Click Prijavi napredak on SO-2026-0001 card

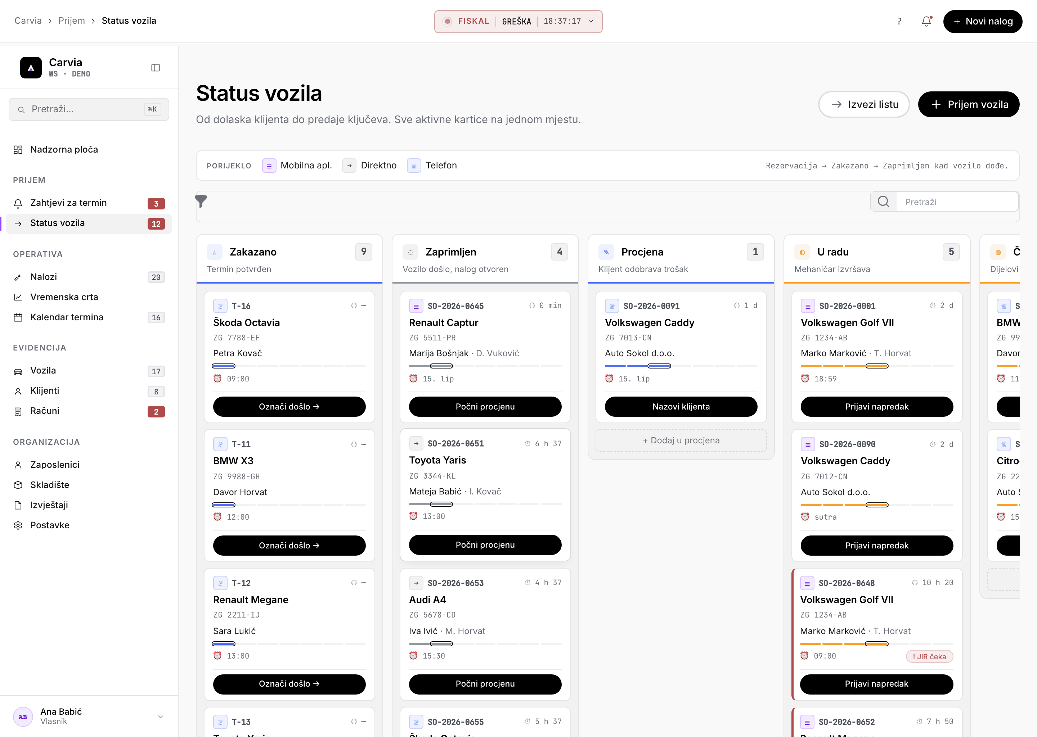[x=877, y=407]
